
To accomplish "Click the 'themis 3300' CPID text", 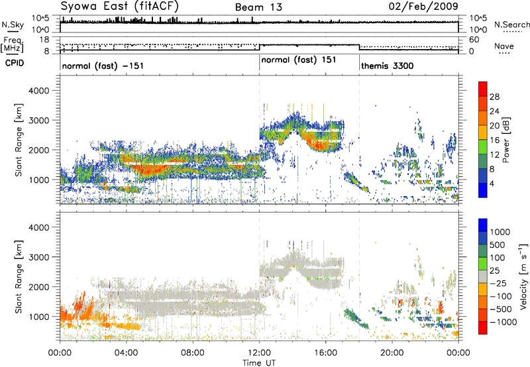I will click(x=388, y=66).
